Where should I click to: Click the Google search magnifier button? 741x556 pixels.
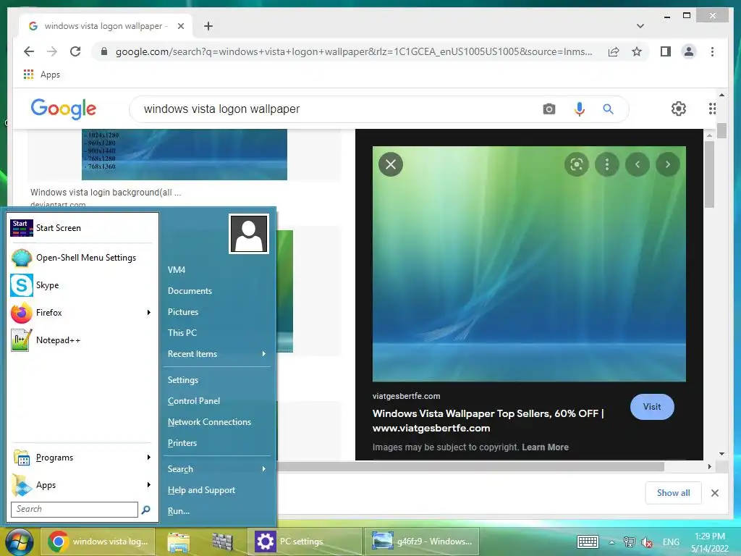point(608,109)
